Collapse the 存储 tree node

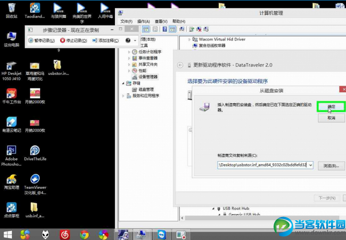pos(123,83)
